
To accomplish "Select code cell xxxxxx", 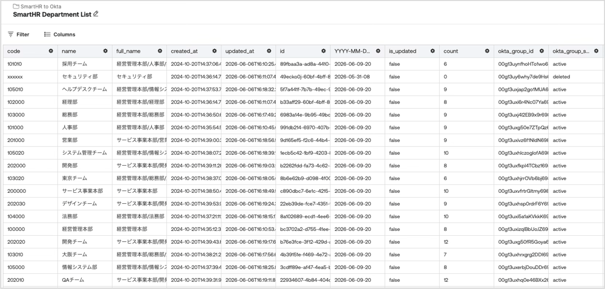I will [30, 77].
